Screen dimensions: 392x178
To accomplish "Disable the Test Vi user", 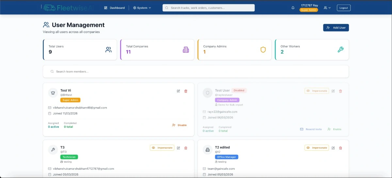I will (x=179, y=125).
